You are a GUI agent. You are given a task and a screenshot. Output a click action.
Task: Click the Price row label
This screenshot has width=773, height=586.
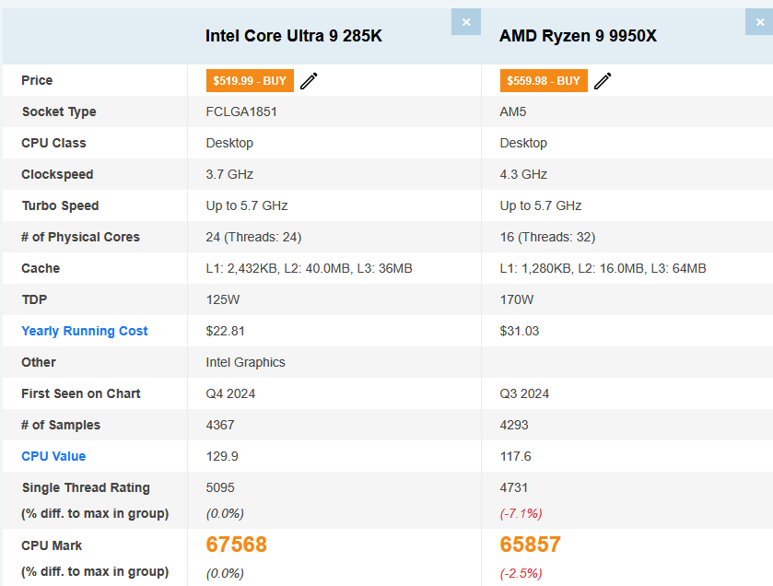coord(37,80)
